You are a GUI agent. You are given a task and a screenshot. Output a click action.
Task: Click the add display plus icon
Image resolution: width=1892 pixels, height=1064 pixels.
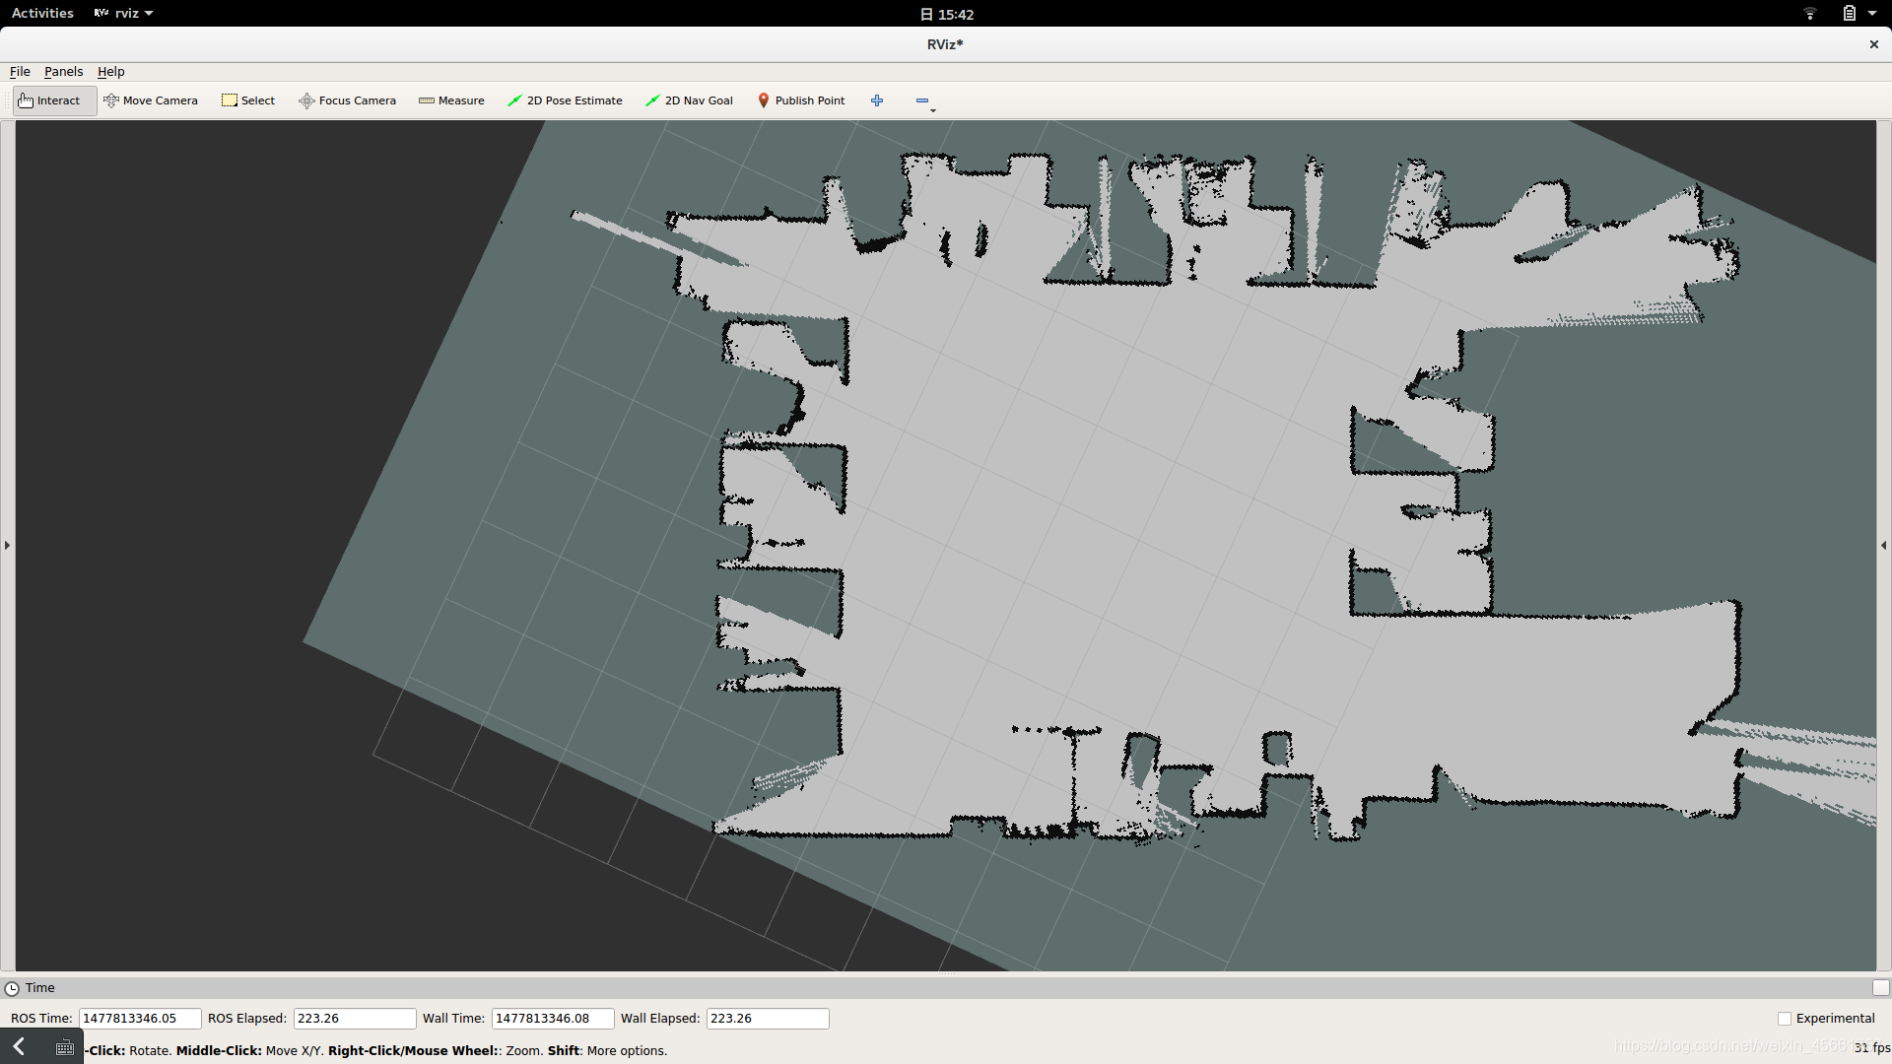click(878, 100)
